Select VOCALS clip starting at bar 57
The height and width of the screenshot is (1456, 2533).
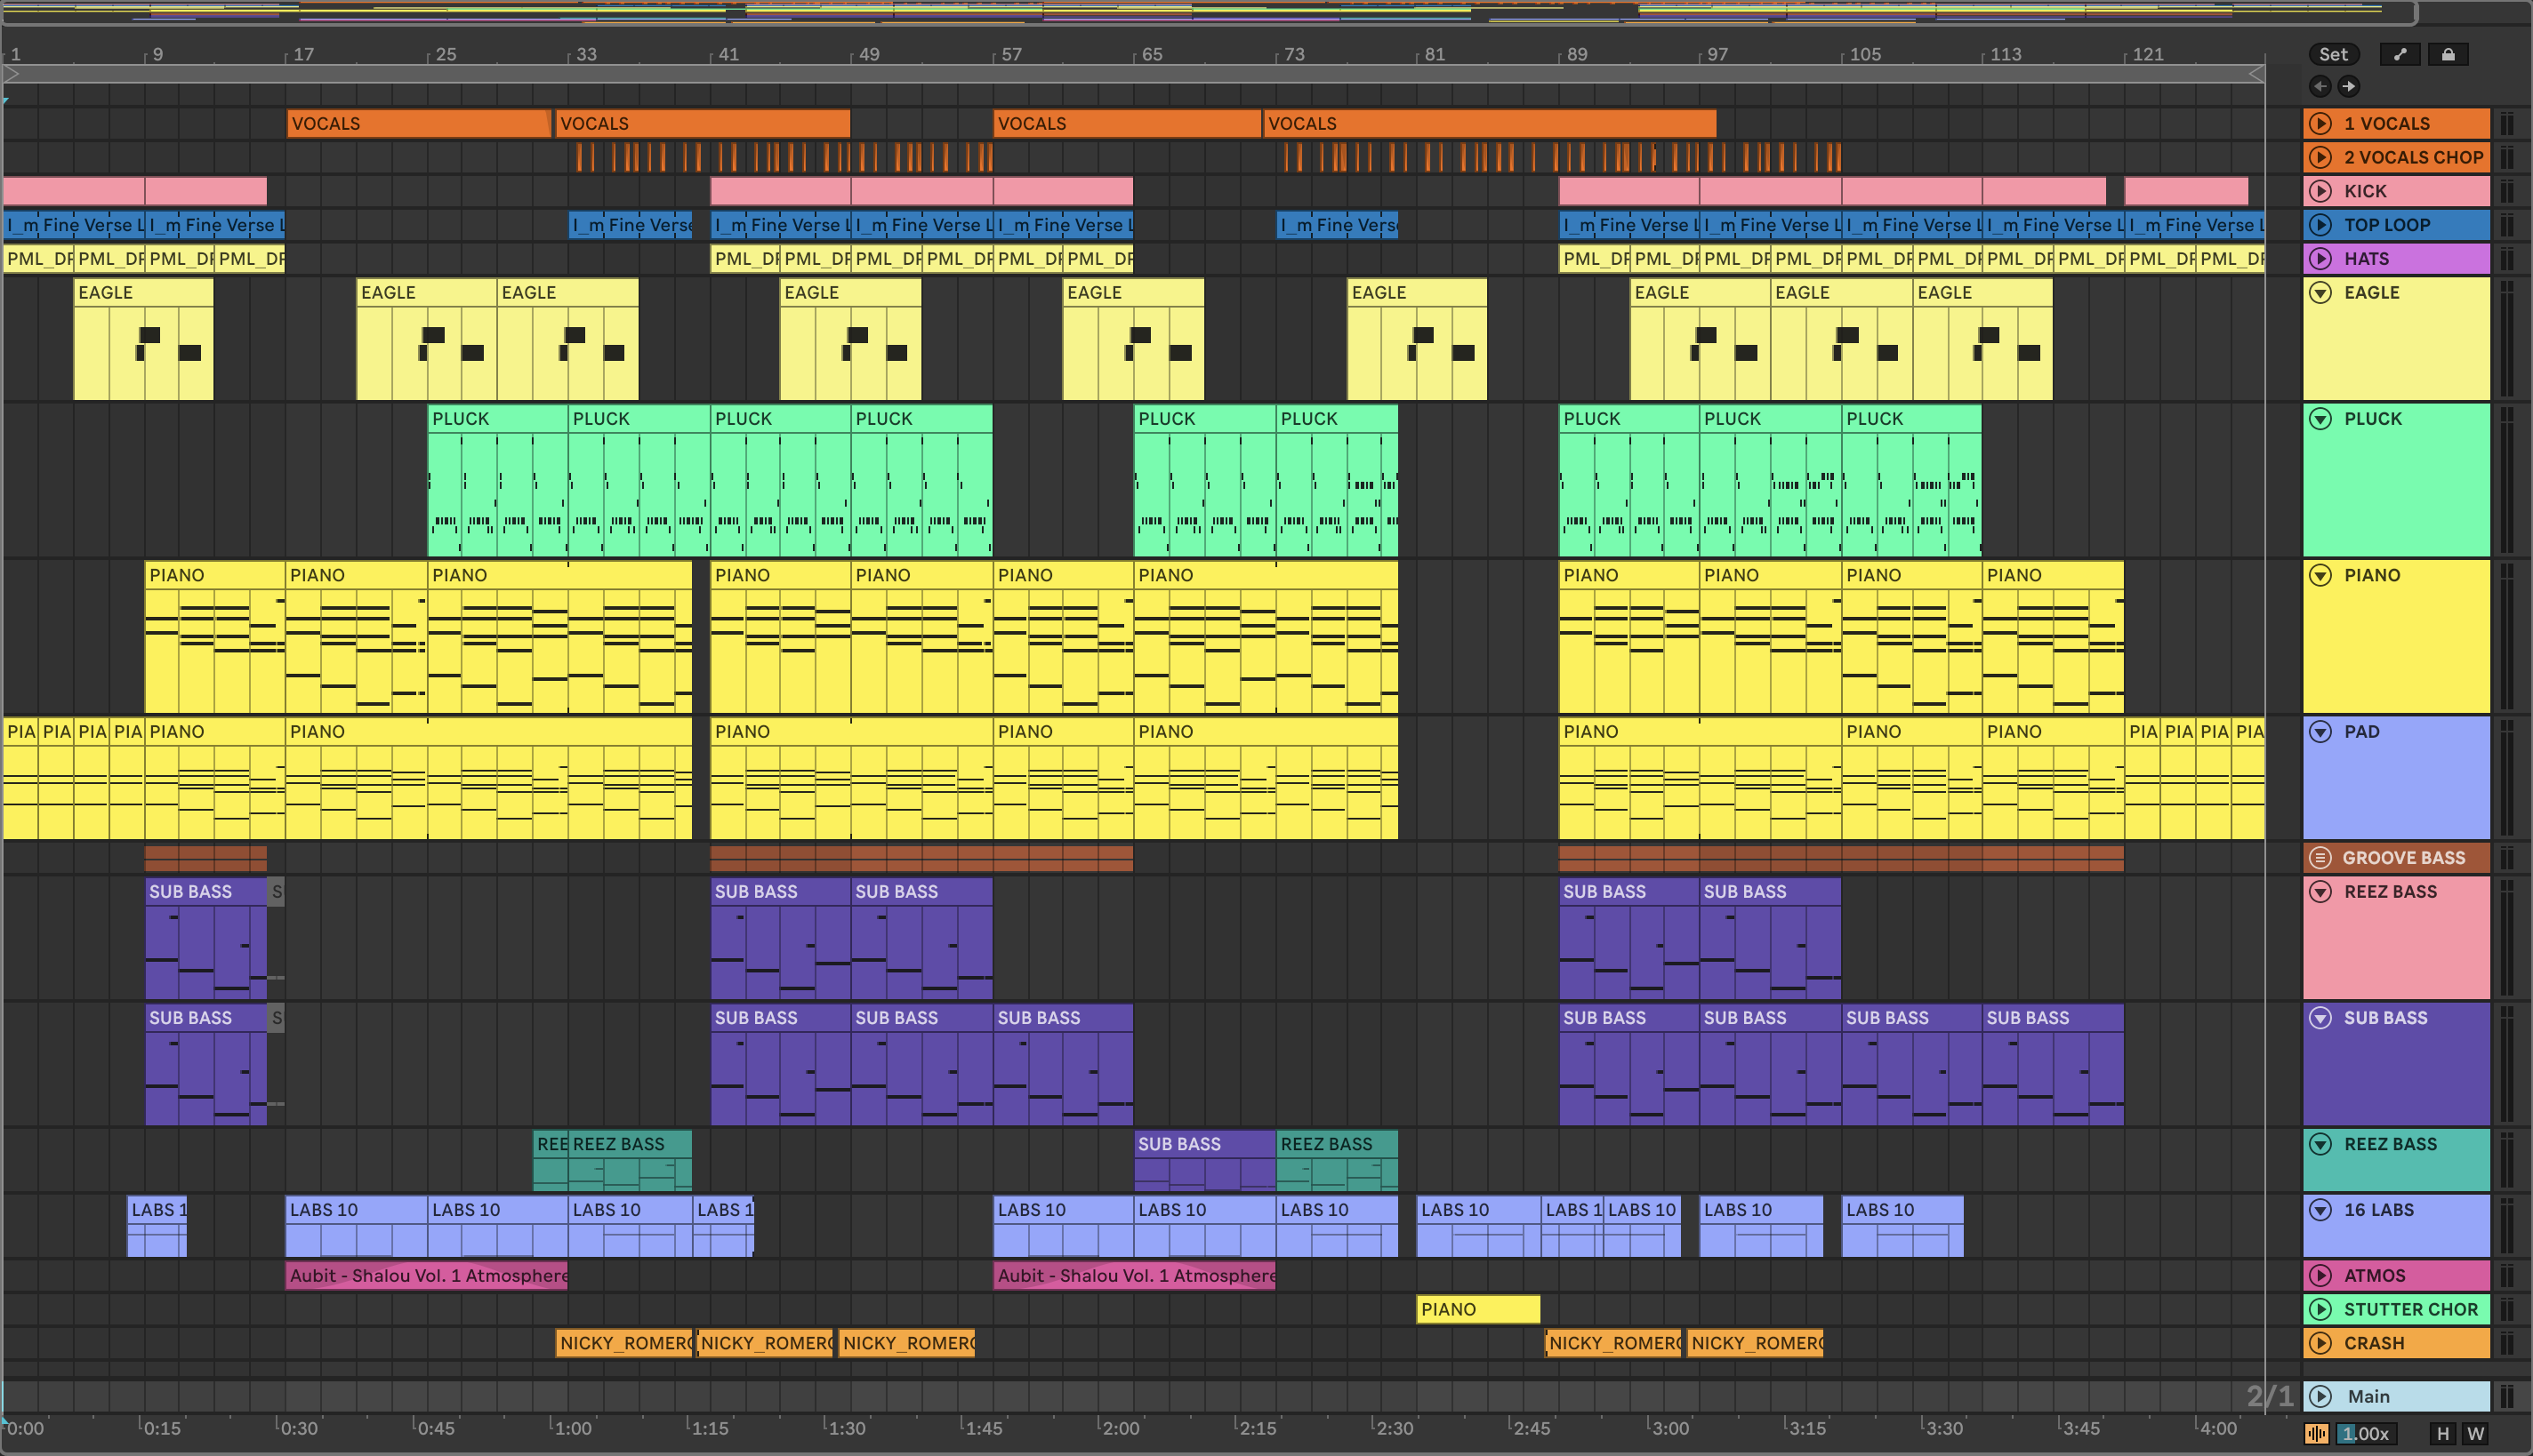tap(1128, 124)
